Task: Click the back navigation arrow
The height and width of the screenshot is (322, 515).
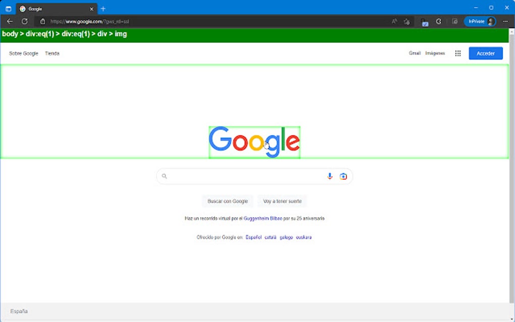Action: point(10,21)
